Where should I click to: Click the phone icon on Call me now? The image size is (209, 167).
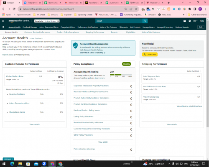coord(145,54)
